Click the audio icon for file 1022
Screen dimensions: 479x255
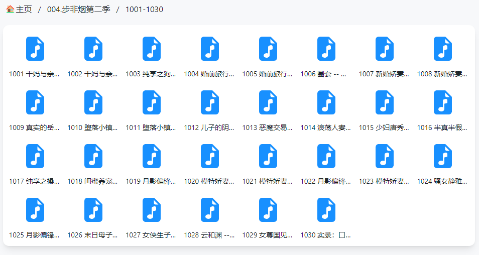point(326,156)
